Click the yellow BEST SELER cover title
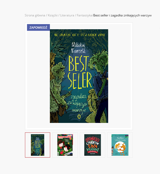160x174 pixels. [79, 72]
